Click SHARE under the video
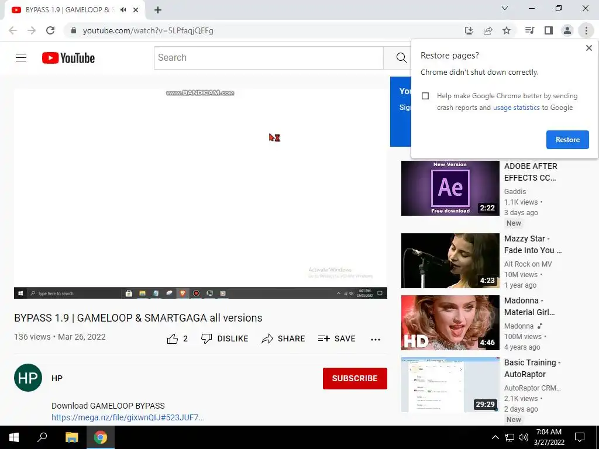The image size is (599, 449). [x=283, y=339]
